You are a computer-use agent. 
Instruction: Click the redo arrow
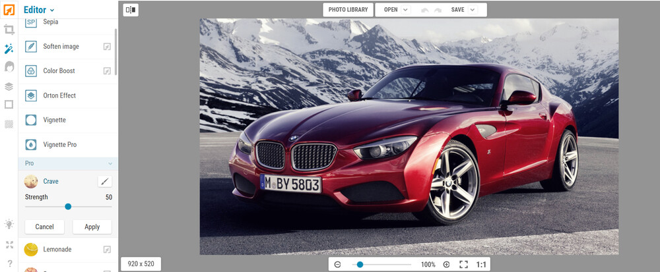tap(438, 10)
